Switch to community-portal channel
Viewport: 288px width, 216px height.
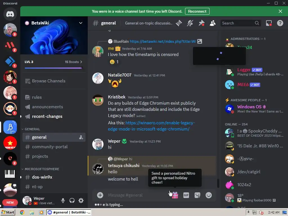[54, 147]
